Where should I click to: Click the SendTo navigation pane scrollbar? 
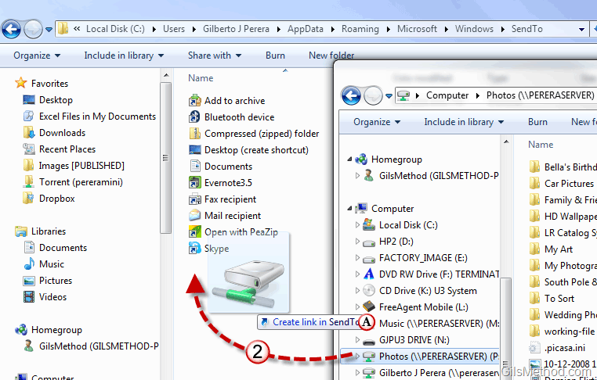click(165, 157)
